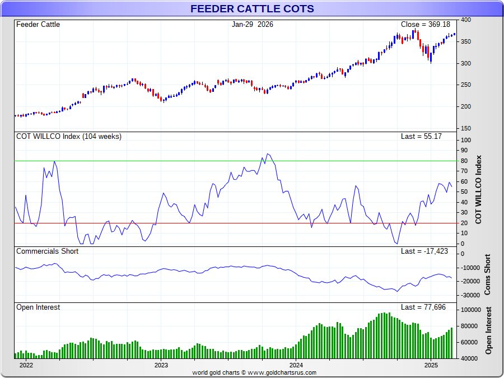Click the rotated Coms Short axis title
504x378 pixels.
point(487,274)
